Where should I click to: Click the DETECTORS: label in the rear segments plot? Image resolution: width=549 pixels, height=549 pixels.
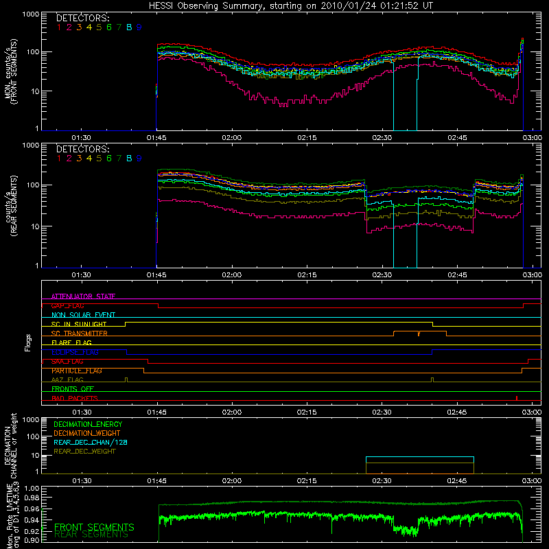[x=83, y=149]
